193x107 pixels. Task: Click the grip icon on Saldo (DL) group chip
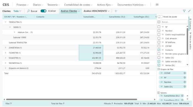[162, 87]
